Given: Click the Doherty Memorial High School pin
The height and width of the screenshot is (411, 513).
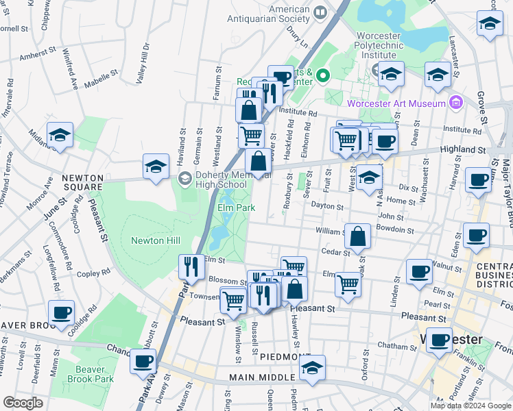Looking at the screenshot, I should [x=185, y=179].
